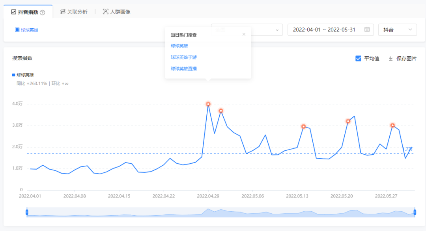This screenshot has height=231, width=426.
Task: Toggle the 球球英雄 legend series
Action: pos(23,75)
